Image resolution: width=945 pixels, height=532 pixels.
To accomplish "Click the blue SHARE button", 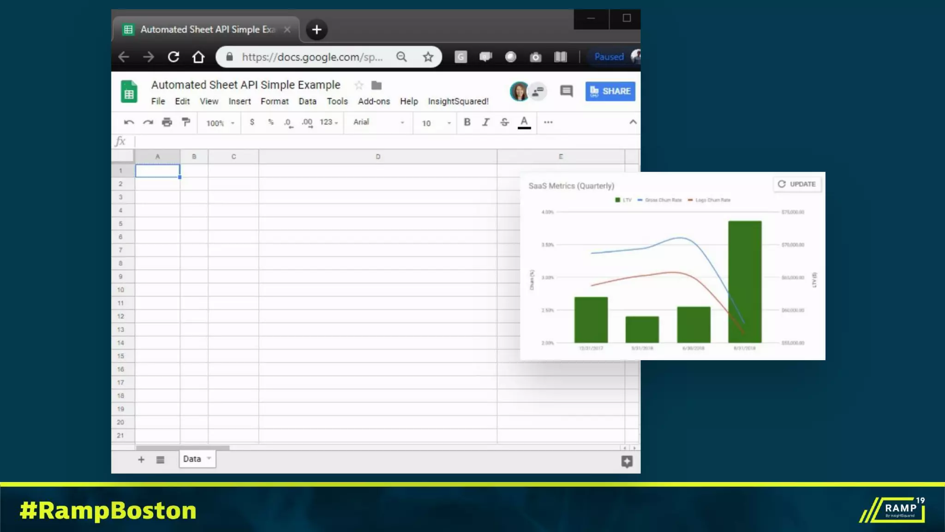I will (x=610, y=91).
